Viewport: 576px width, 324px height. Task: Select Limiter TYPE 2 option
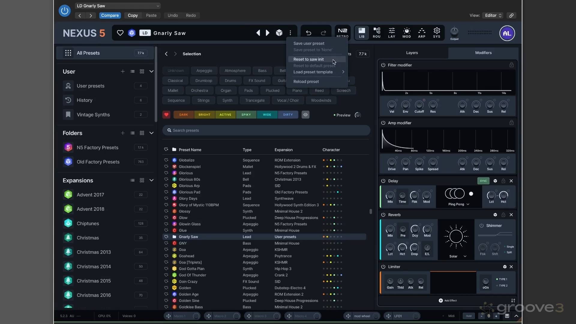(502, 286)
